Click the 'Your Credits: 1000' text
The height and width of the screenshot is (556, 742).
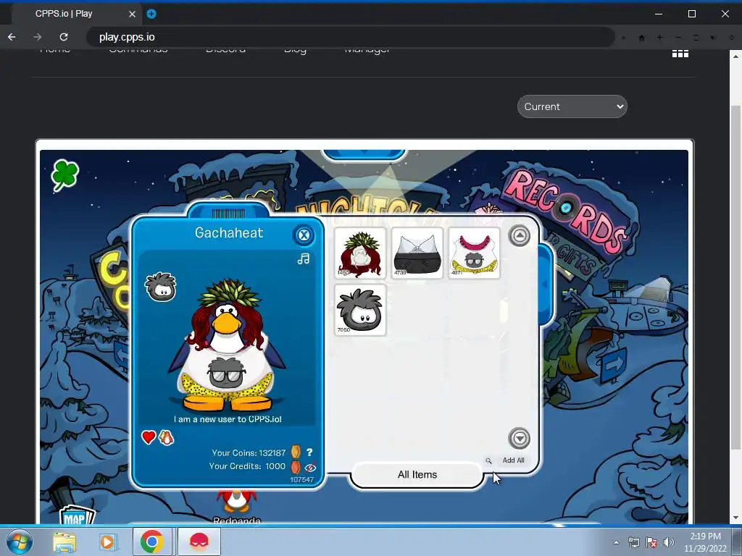point(247,466)
